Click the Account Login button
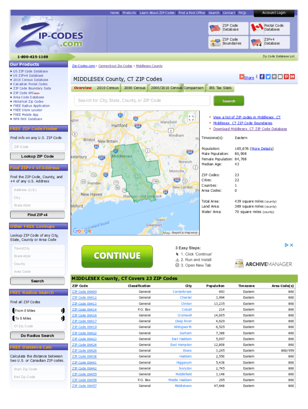This screenshot has height=409, width=308. (x=274, y=13)
